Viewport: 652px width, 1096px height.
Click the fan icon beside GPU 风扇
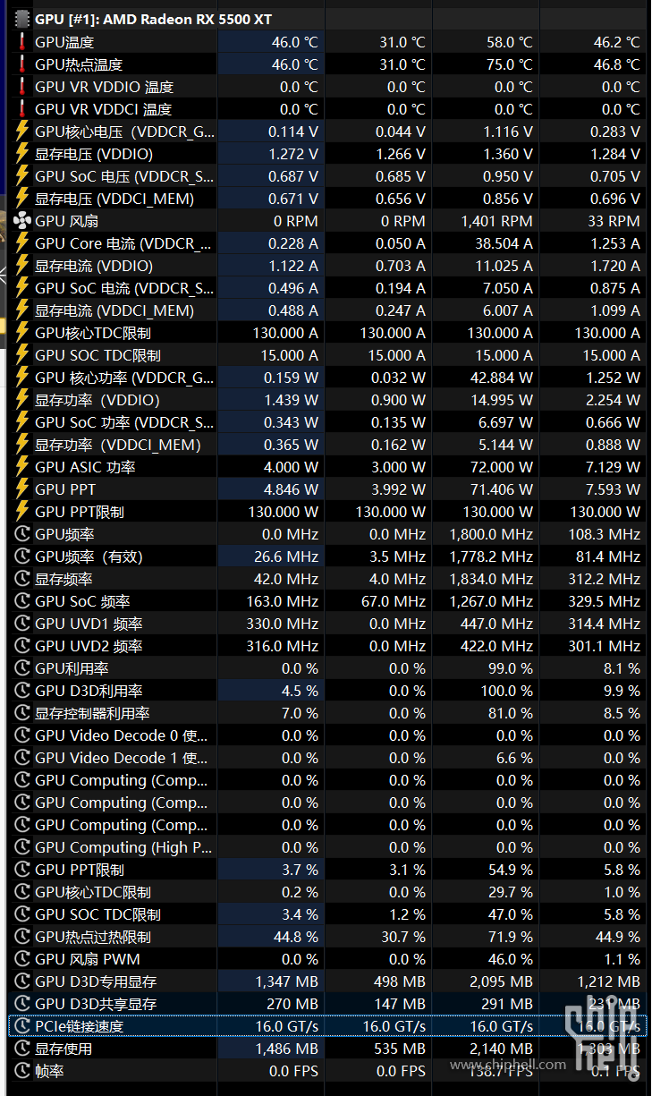pos(22,220)
